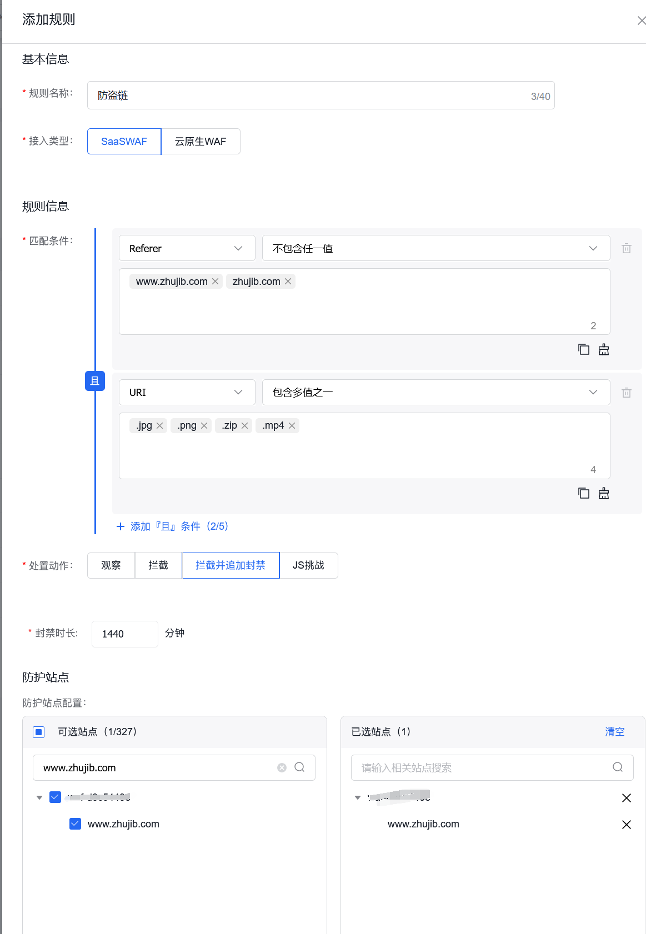Click the 且 logic badge
This screenshot has height=934, width=646.
pos(95,381)
